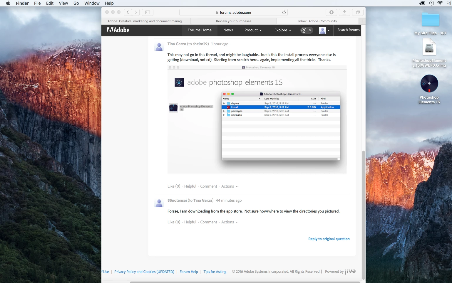Click the page reload icon
452x283 pixels.
point(284,12)
